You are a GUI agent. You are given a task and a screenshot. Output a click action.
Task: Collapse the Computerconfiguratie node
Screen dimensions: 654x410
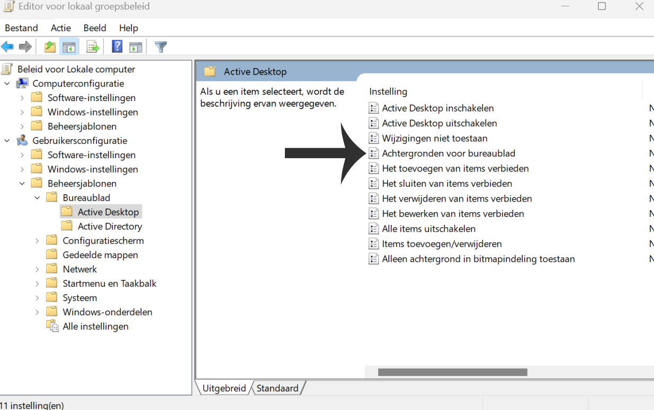click(x=7, y=84)
